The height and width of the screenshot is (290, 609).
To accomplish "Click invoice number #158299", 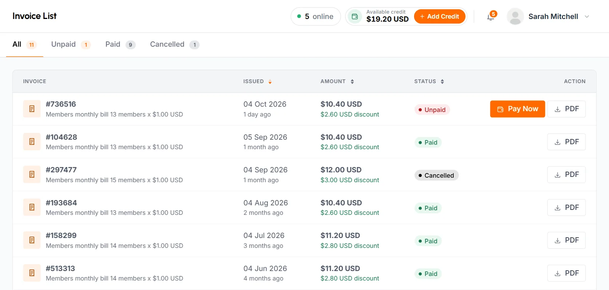I will click(61, 235).
